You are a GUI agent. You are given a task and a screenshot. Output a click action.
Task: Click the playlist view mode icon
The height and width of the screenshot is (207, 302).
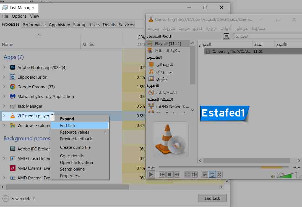tap(226, 36)
